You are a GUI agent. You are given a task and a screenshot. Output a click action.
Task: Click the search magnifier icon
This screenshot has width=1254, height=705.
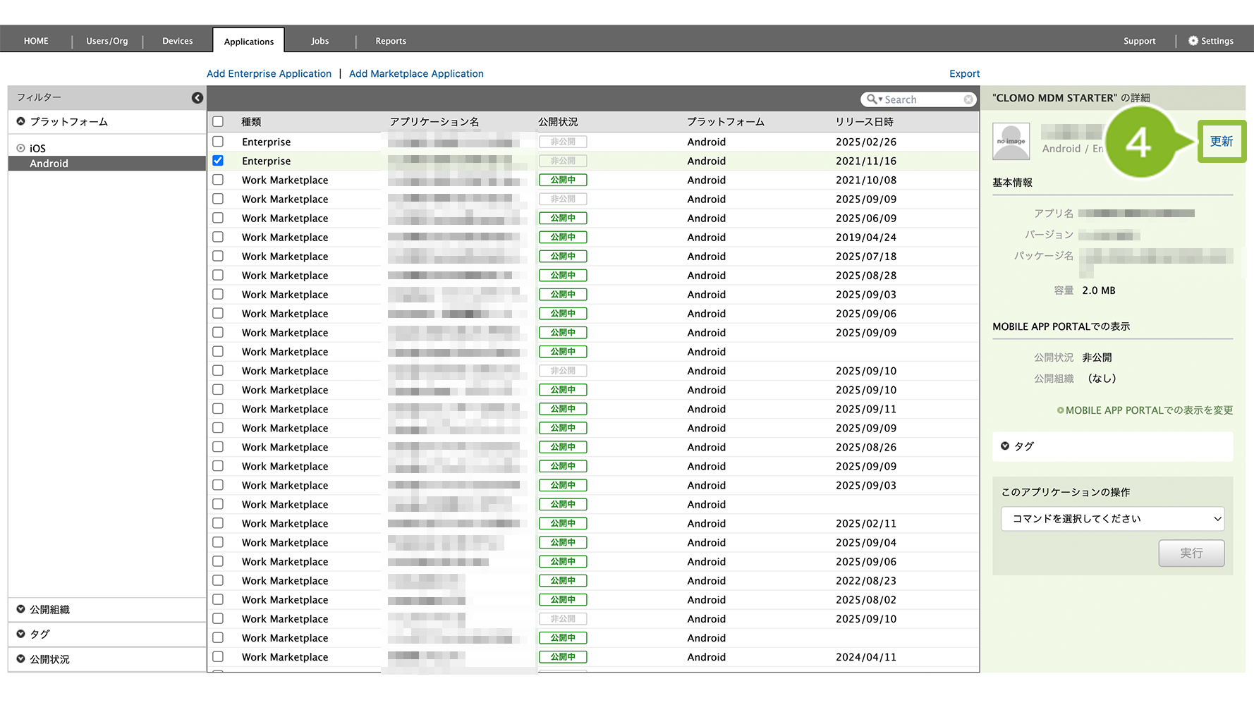point(872,99)
